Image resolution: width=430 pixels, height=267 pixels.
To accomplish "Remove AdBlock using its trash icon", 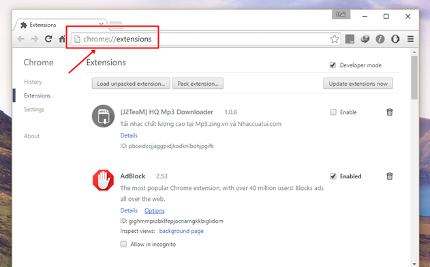I will click(x=389, y=176).
